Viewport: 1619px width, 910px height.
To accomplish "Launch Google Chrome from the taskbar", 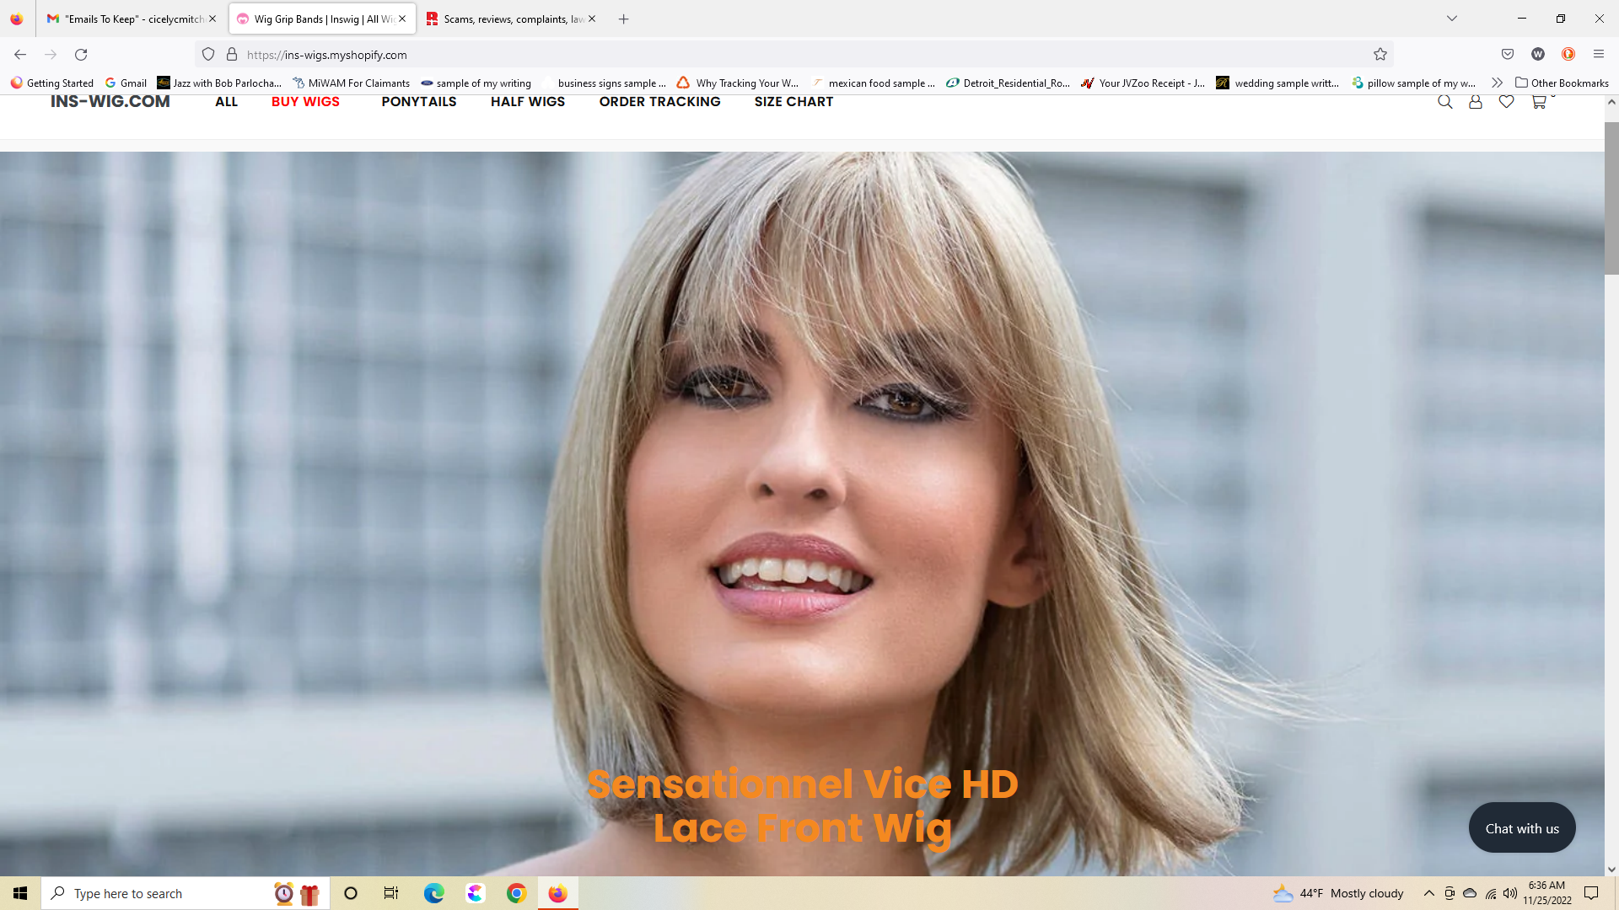I will click(x=516, y=893).
